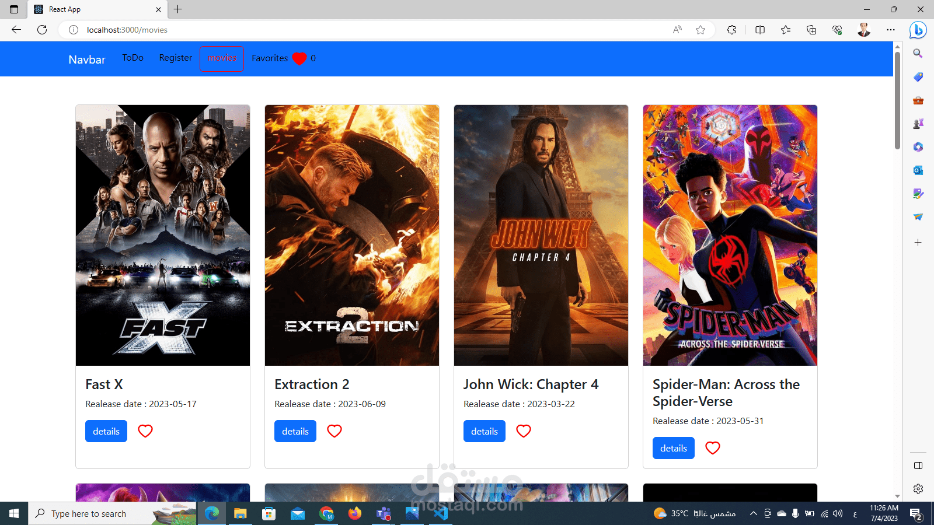Open Collections icon in toolbar
Image resolution: width=934 pixels, height=525 pixels.
click(x=811, y=30)
